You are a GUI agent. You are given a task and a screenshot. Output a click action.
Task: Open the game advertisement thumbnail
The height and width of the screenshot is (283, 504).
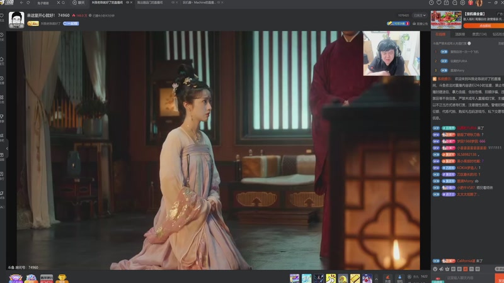pyautogui.click(x=446, y=19)
